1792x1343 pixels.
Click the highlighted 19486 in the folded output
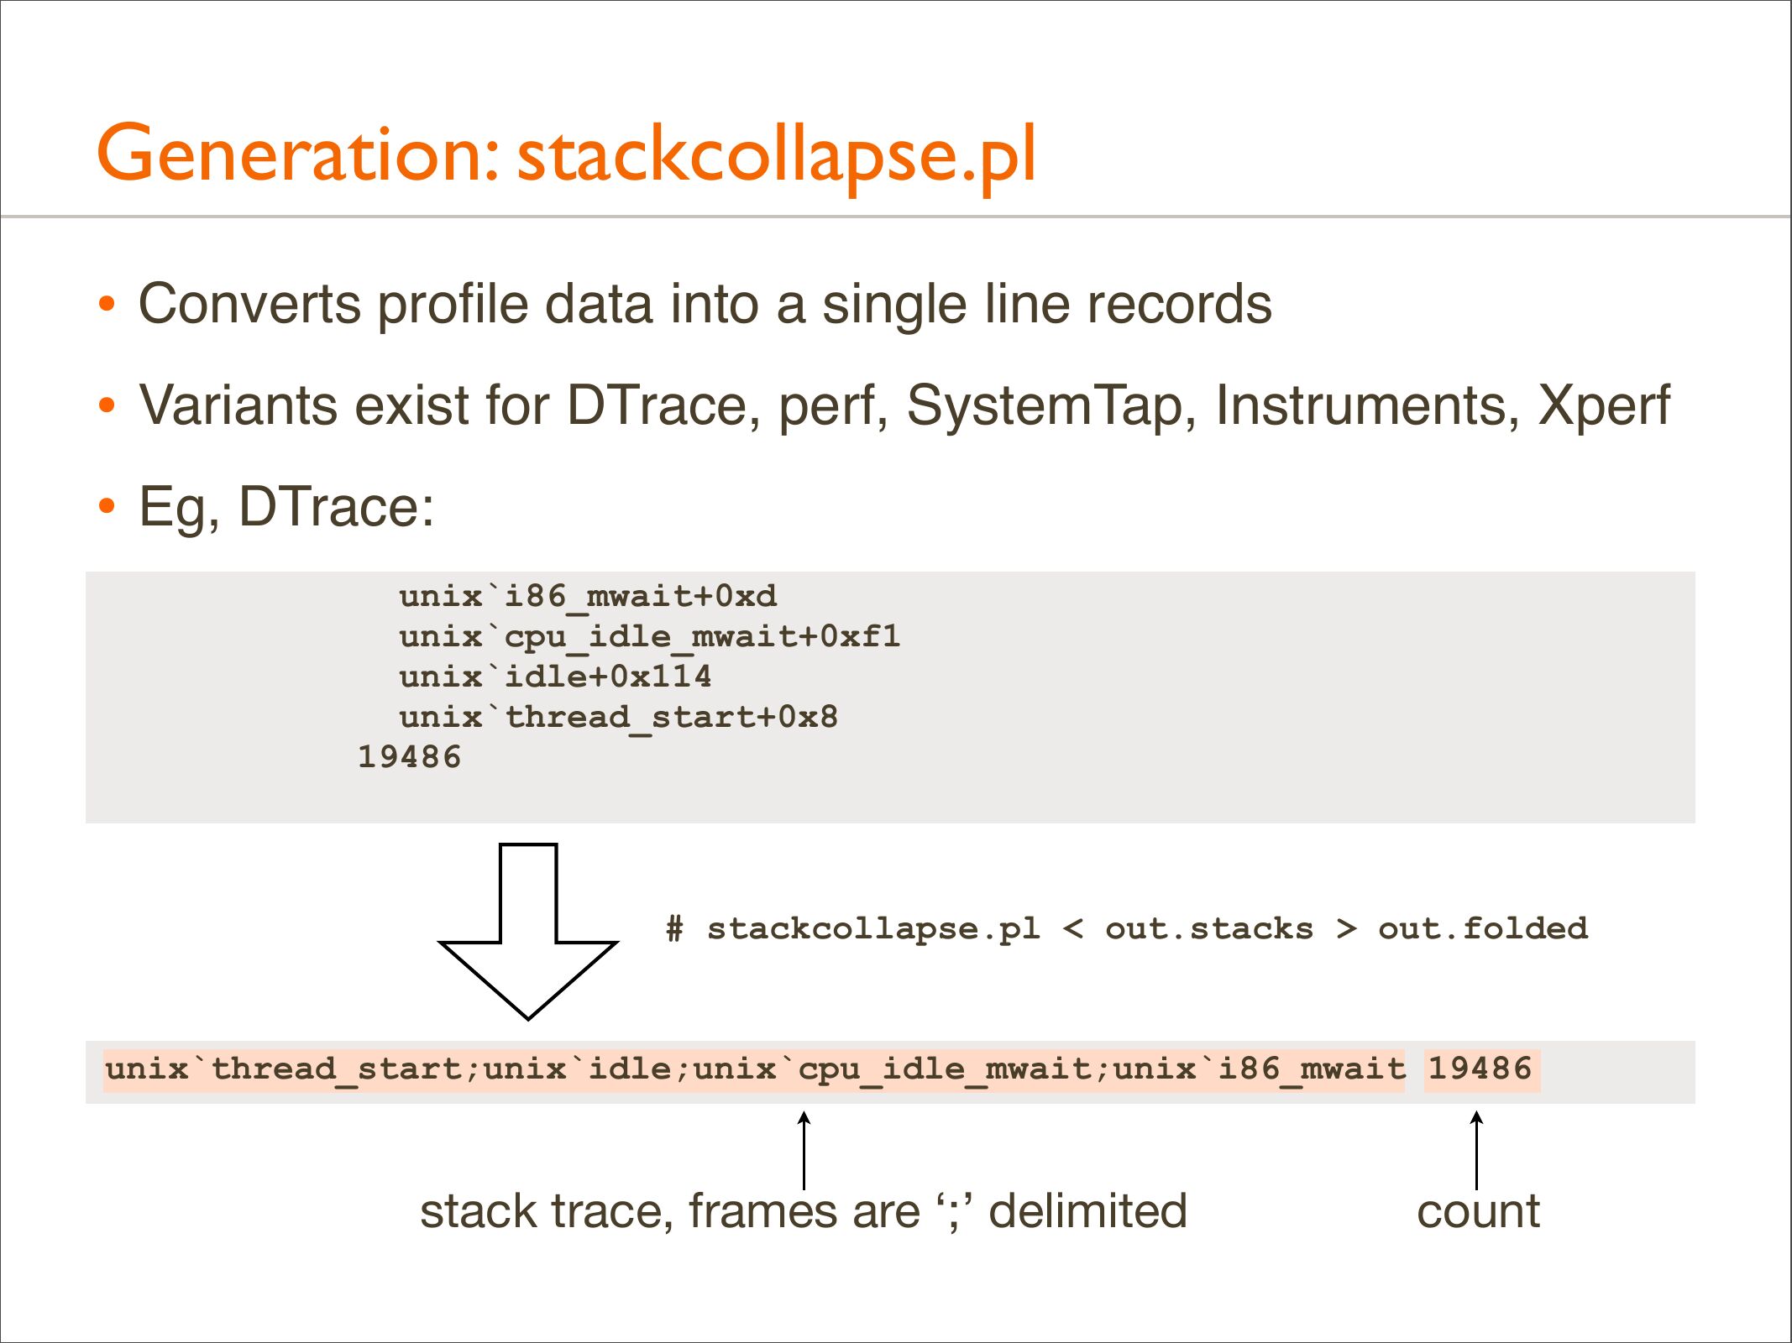[1481, 1069]
